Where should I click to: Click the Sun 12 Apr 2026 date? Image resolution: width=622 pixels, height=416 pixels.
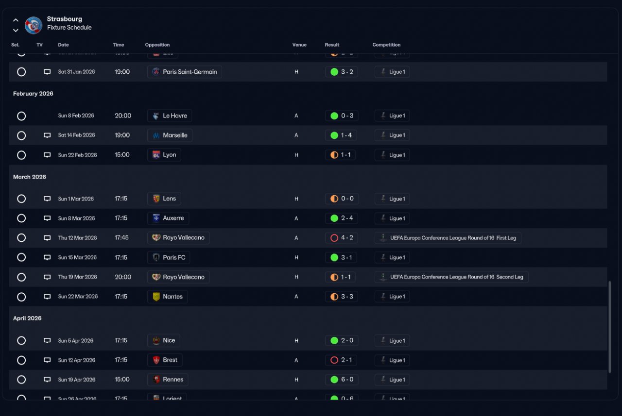point(77,360)
